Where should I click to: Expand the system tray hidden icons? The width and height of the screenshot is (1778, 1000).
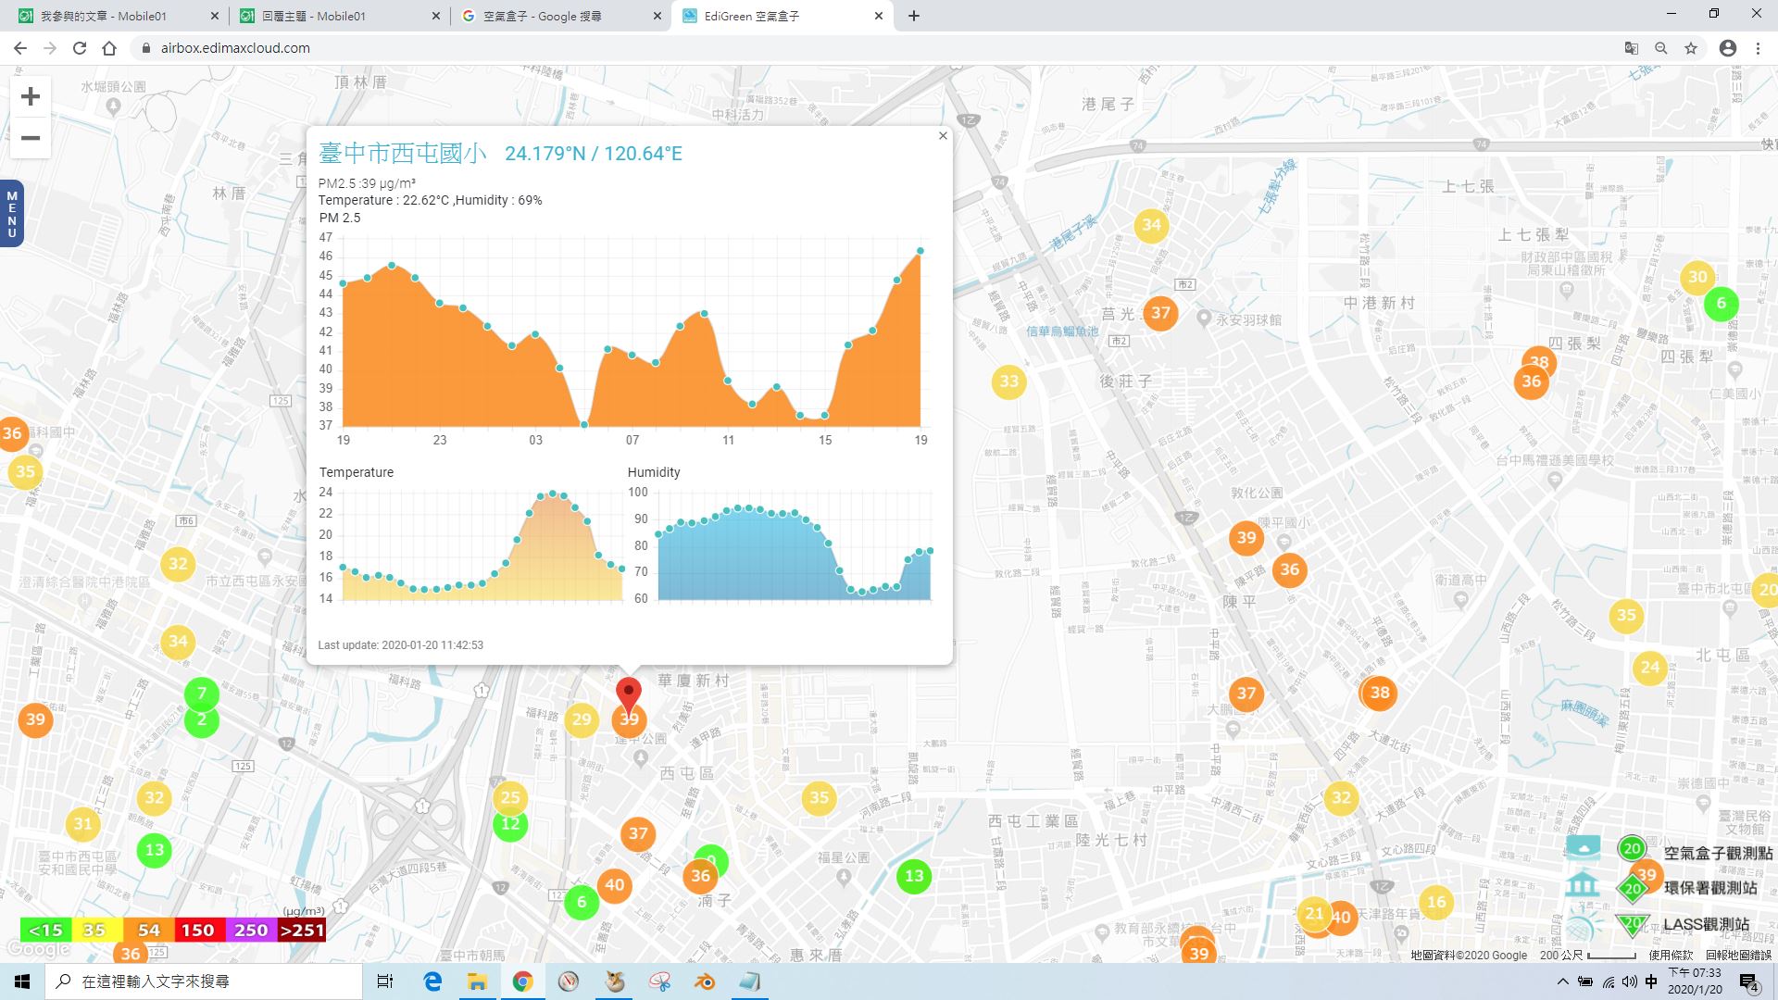click(x=1563, y=981)
